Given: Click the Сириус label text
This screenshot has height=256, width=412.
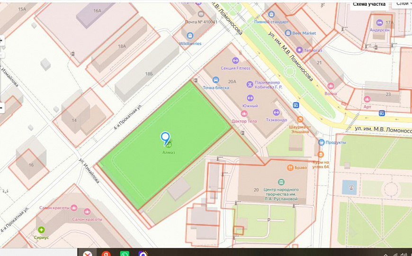Looking at the screenshot, I should [41, 238].
